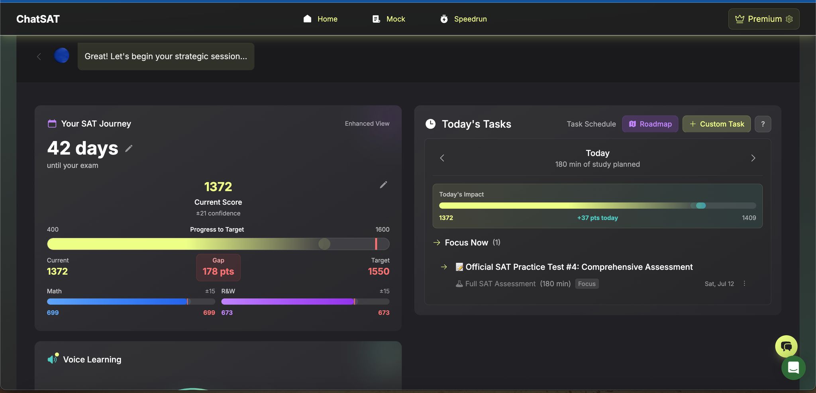
Task: Click the blue avatar orb
Action: point(62,56)
